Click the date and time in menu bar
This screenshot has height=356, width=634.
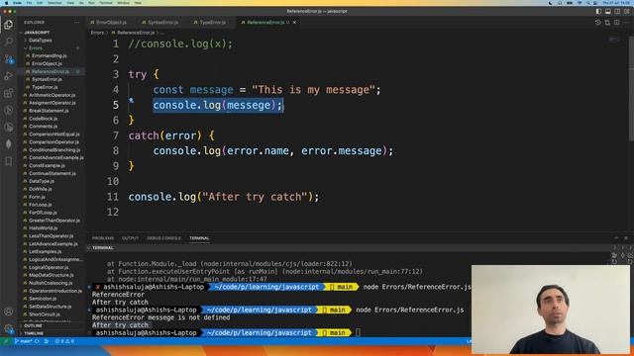click(616, 3)
